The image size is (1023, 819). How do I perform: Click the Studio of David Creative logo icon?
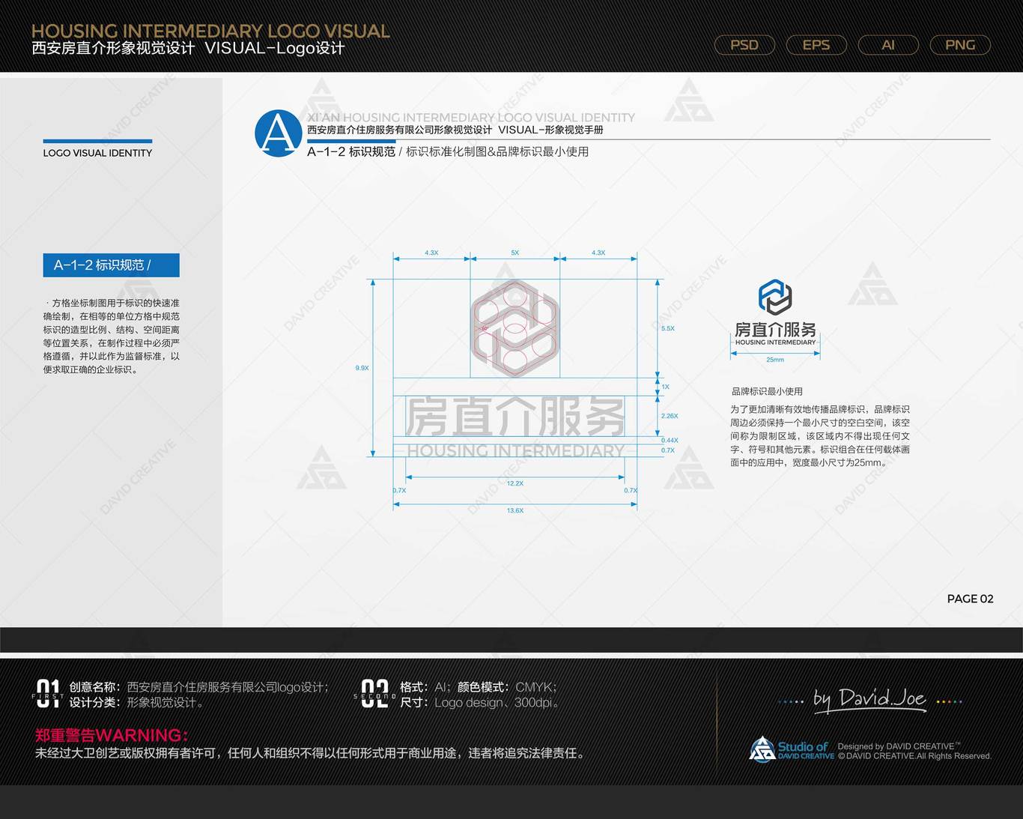tap(762, 749)
